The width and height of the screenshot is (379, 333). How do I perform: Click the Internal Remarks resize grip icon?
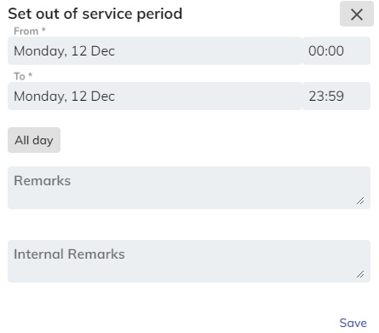click(x=360, y=274)
